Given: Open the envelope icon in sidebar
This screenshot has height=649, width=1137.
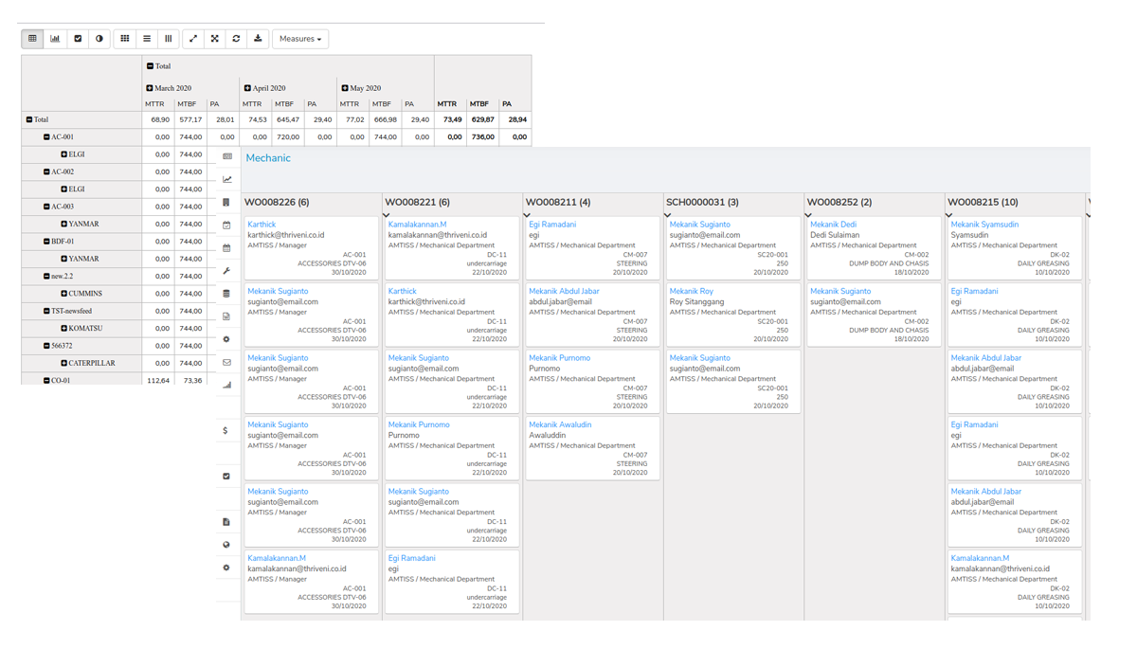Looking at the screenshot, I should coord(226,363).
